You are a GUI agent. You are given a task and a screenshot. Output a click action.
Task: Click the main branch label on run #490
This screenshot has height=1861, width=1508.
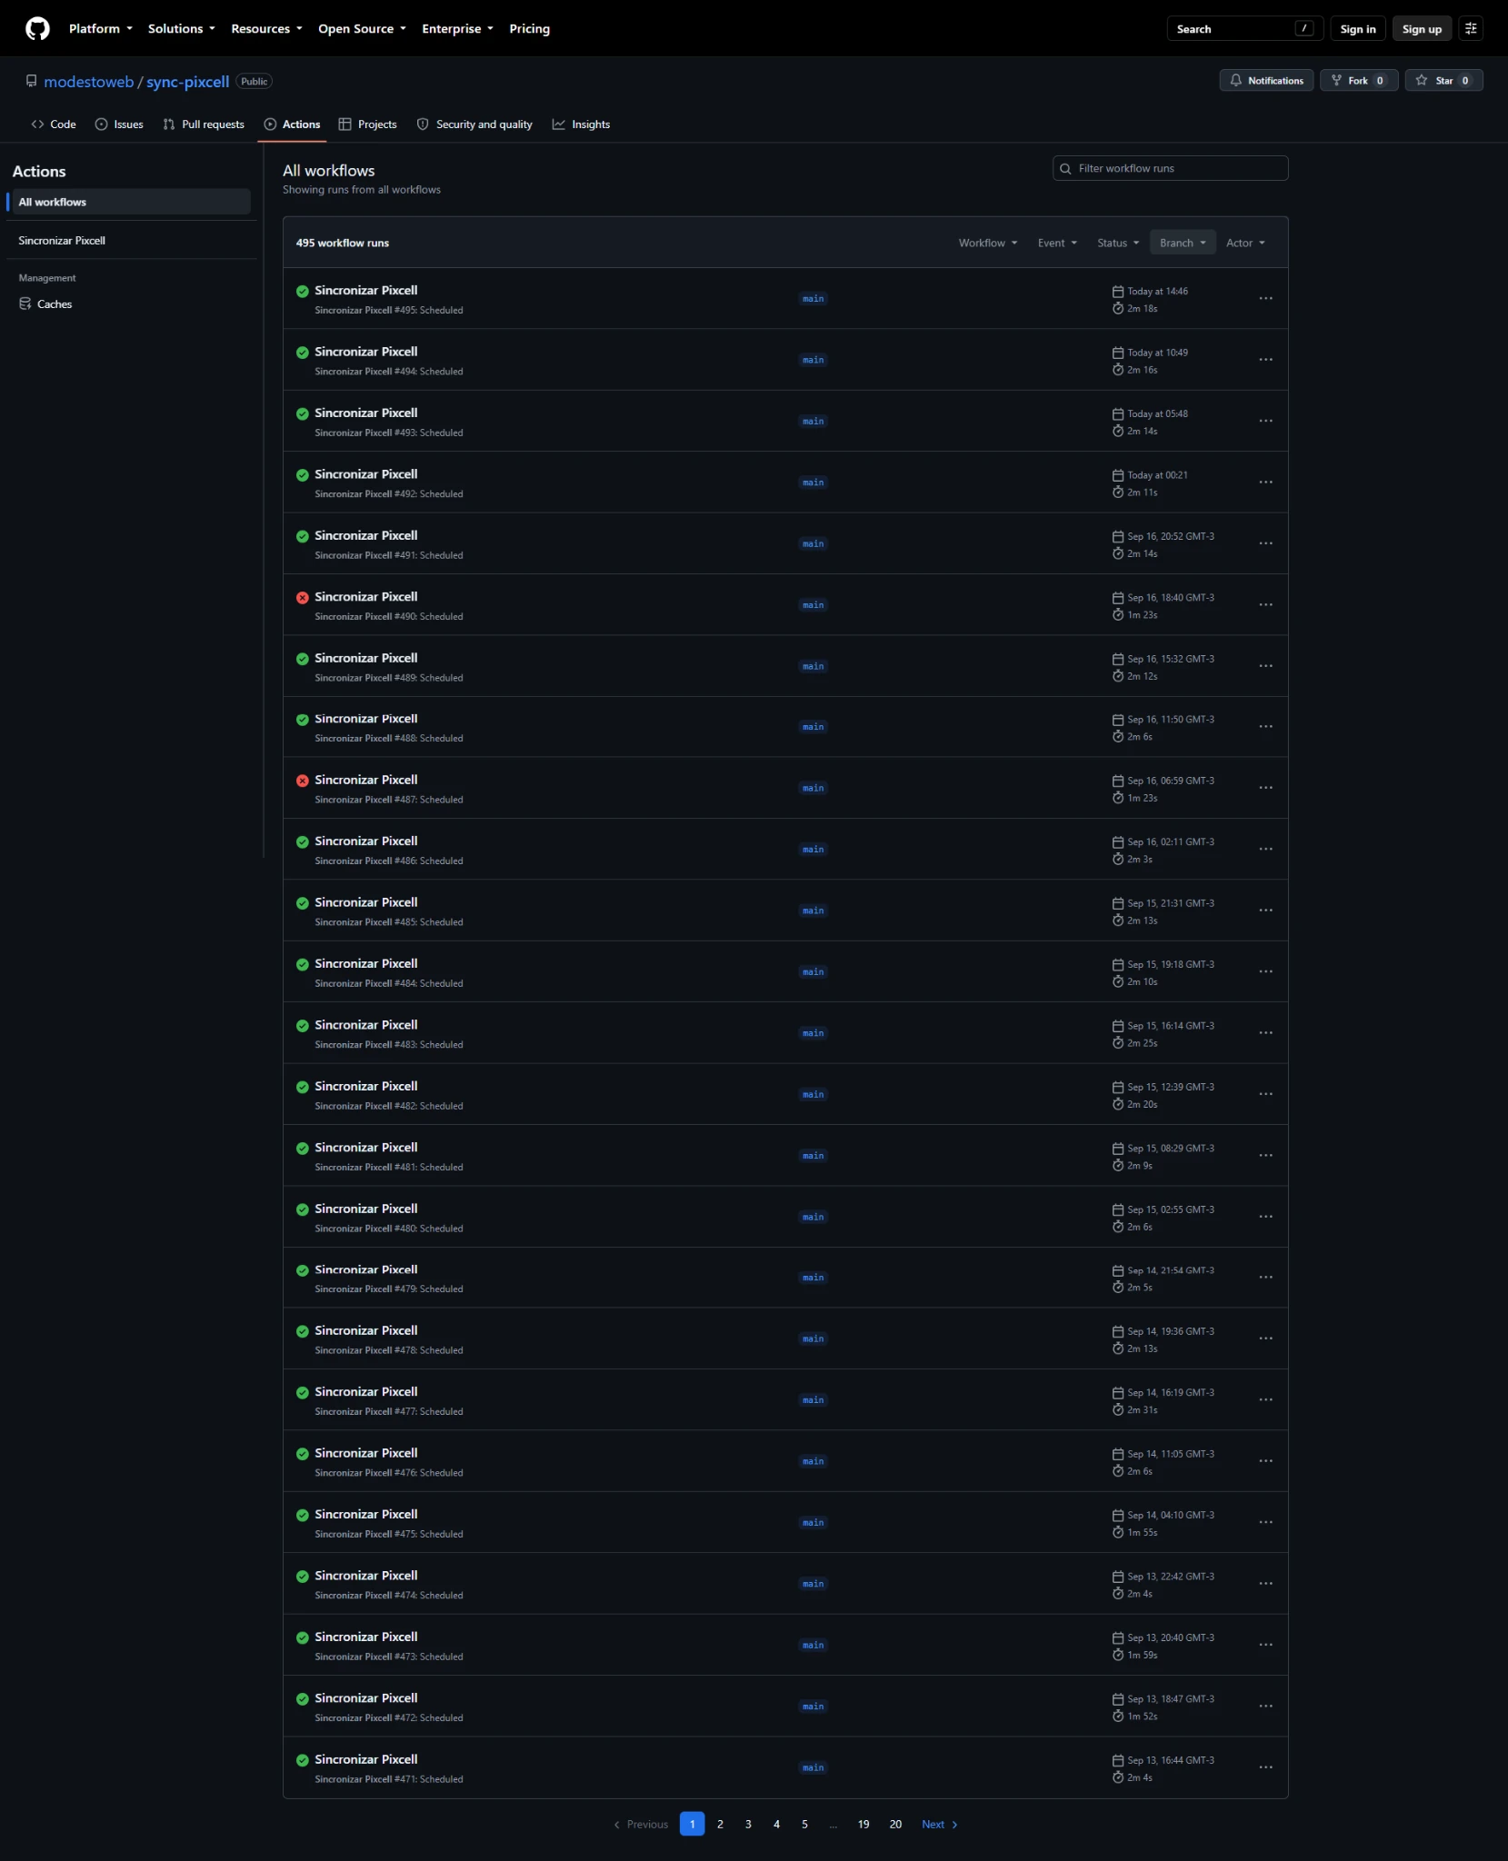pos(813,605)
